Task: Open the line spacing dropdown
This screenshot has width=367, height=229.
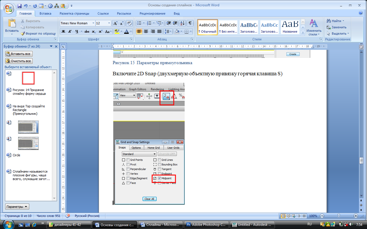Action: tap(168, 31)
